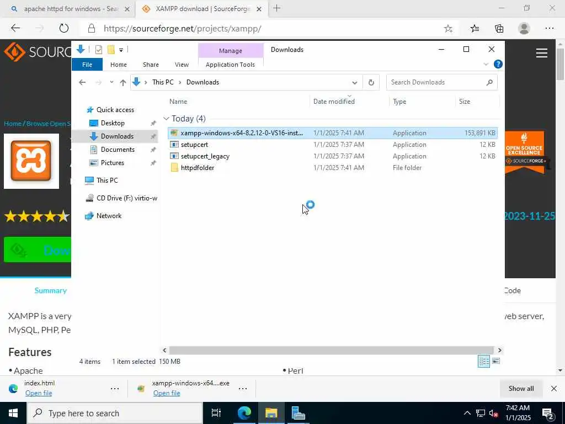Open the browser Favorites list icon
This screenshot has width=565, height=424.
click(x=475, y=29)
